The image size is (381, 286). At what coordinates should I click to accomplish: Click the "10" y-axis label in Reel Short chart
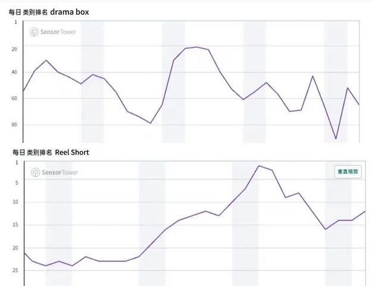click(x=13, y=203)
